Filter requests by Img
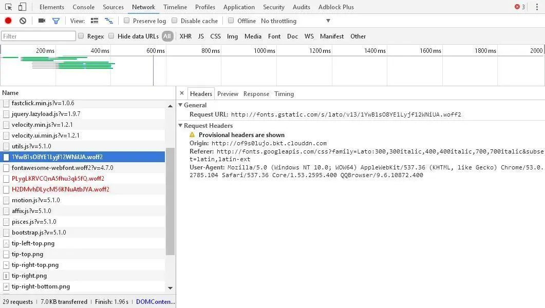545x308 pixels. (x=232, y=36)
